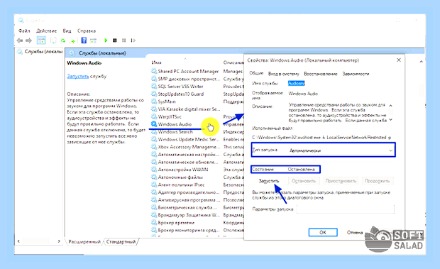Click the Описание column header

233,62
